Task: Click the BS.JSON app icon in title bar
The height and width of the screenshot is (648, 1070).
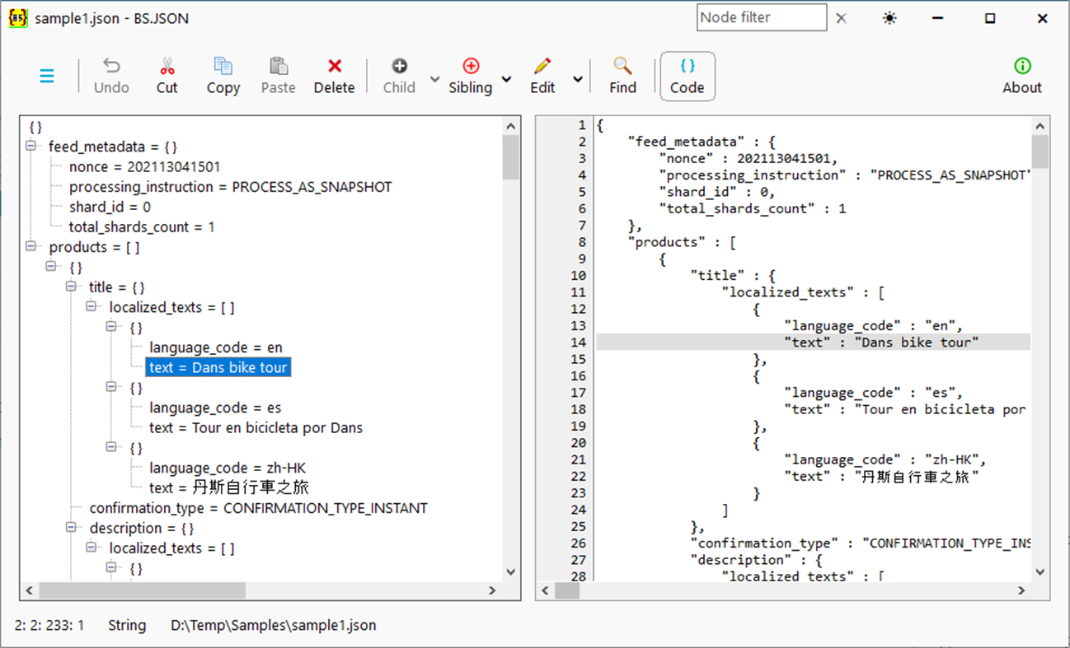Action: tap(18, 18)
